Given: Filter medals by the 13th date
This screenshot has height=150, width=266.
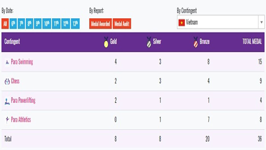Looking at the screenshot, I should [x=75, y=24].
